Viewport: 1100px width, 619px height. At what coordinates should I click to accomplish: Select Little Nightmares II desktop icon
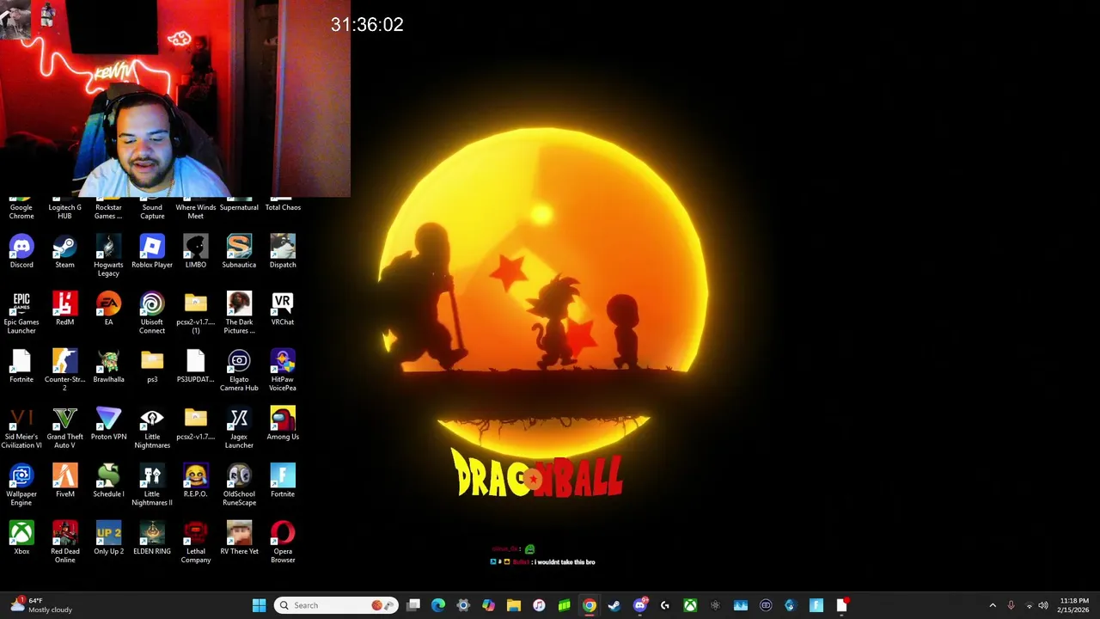(x=152, y=485)
